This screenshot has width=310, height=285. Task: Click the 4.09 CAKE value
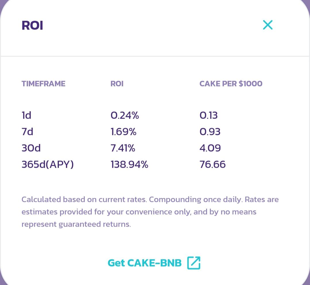(210, 148)
